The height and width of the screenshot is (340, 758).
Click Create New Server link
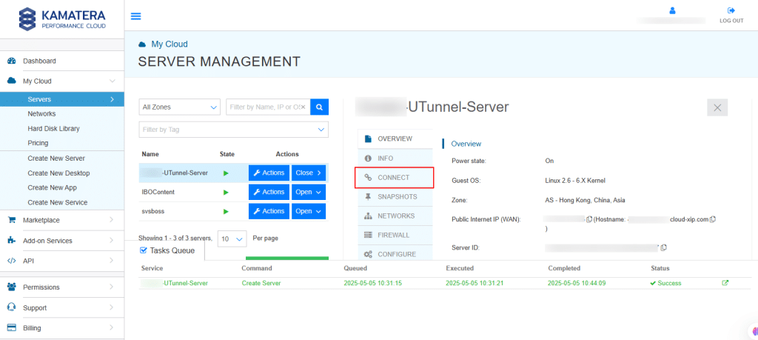pos(56,159)
